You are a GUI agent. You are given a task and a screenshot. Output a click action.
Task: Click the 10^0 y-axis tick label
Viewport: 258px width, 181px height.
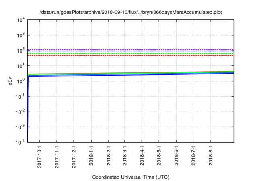[21, 81]
